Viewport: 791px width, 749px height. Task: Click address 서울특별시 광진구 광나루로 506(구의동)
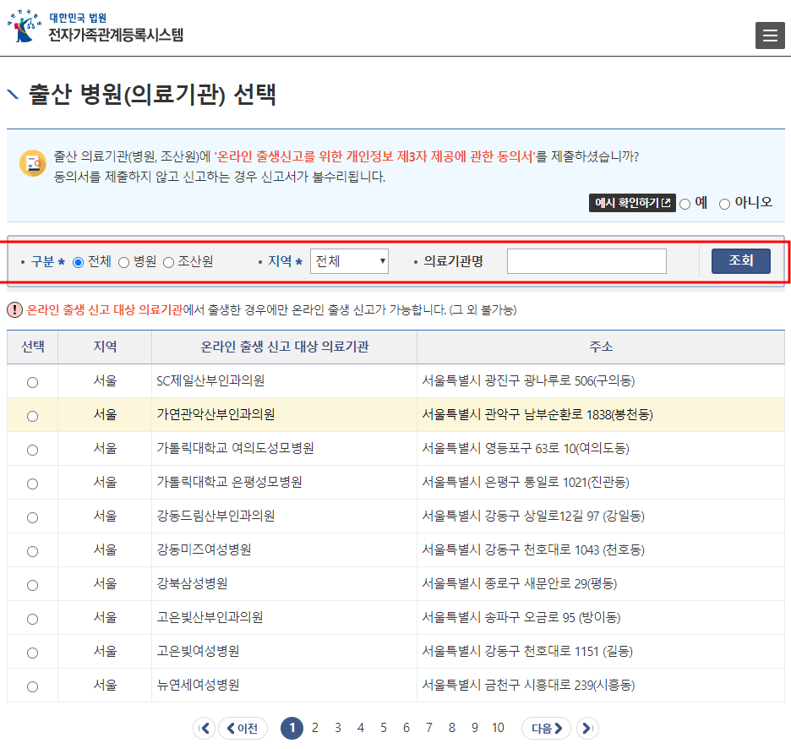click(528, 380)
